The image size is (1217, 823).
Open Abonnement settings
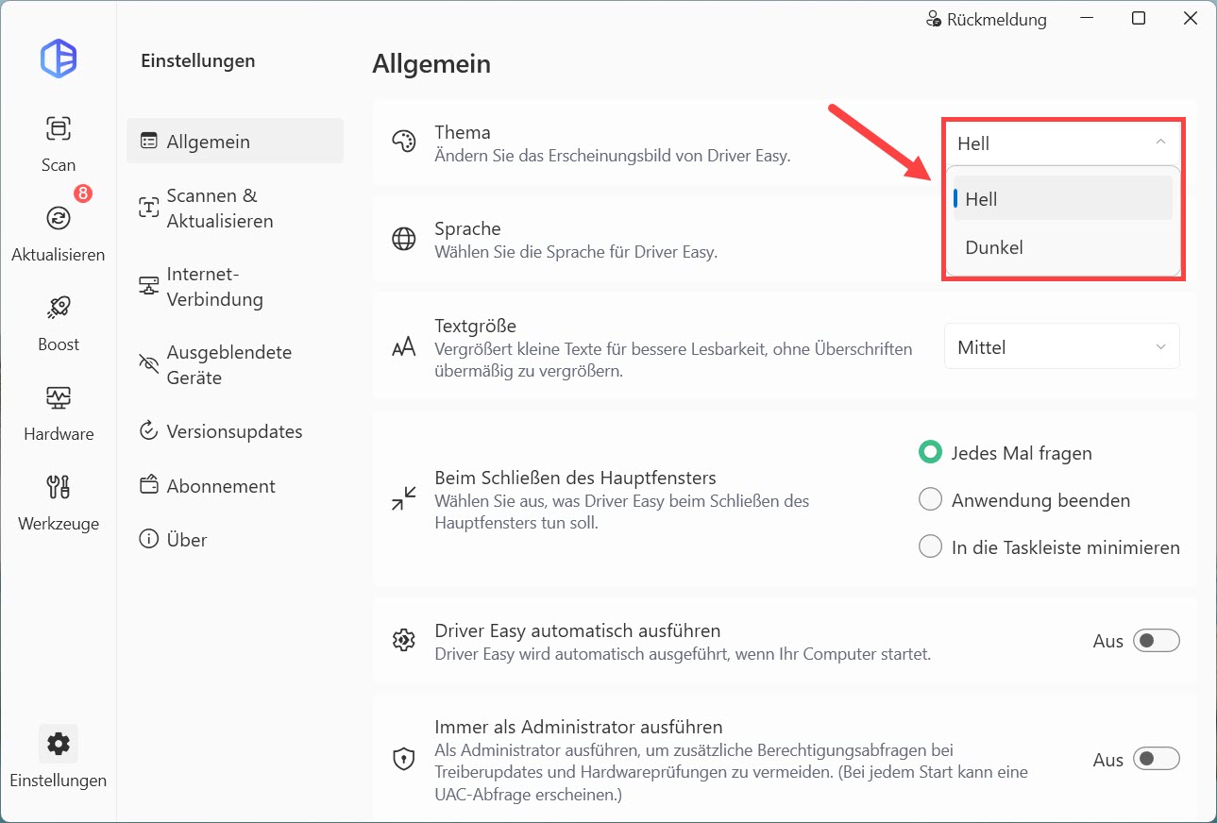click(x=235, y=486)
